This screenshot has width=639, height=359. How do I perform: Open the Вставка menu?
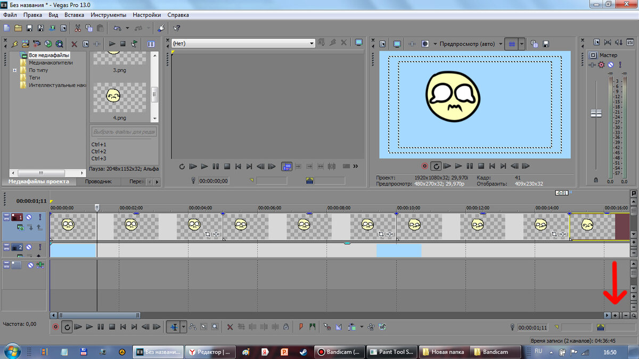(x=74, y=15)
